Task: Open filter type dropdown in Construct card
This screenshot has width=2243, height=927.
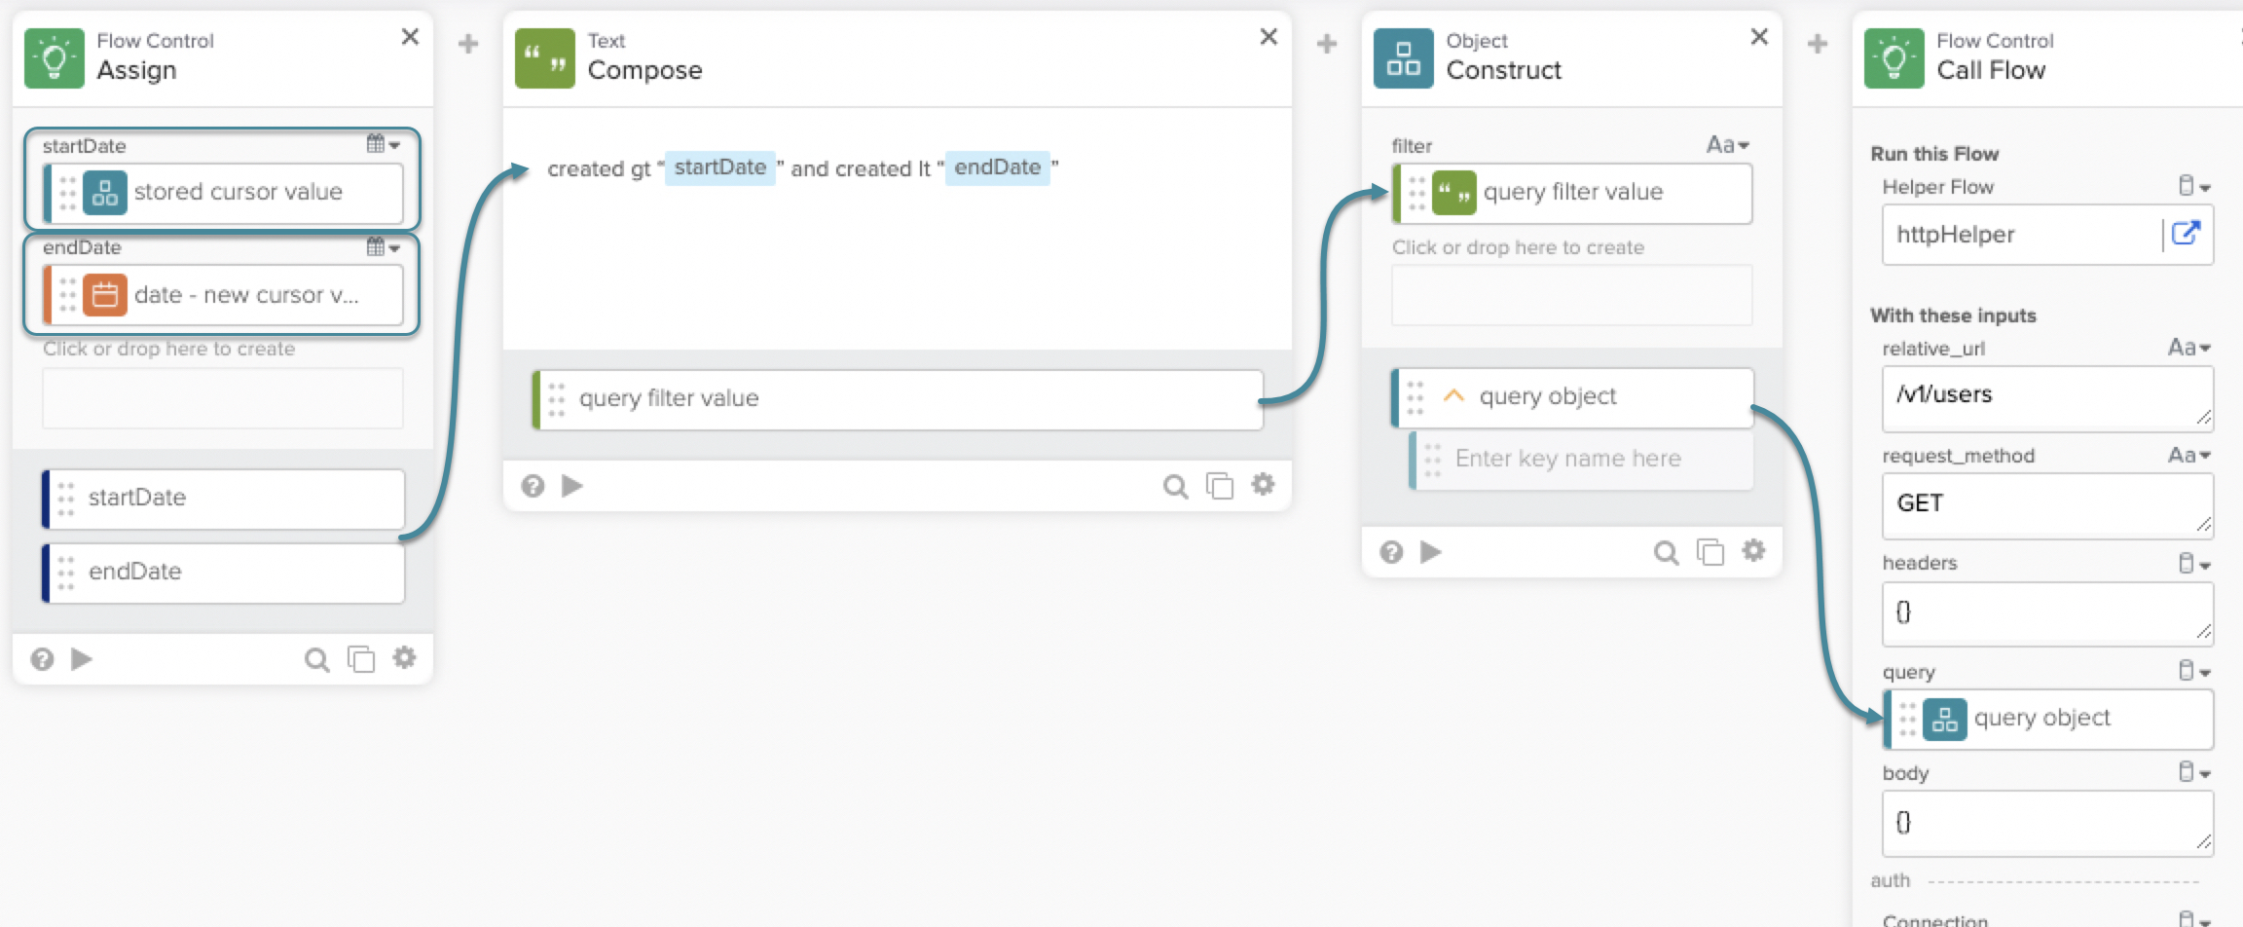Action: tap(1727, 145)
